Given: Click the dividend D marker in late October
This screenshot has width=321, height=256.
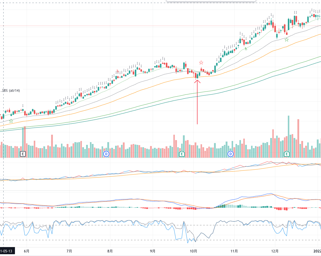Looking at the screenshot, I should click(x=230, y=154).
